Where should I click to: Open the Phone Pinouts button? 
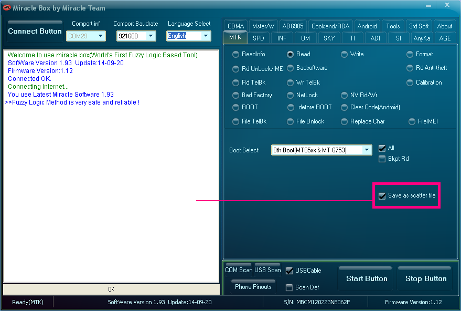coord(253,286)
